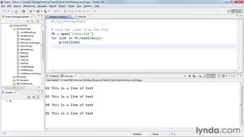Run the script with the green Run icon
The image size is (244, 137).
click(x=38, y=11)
